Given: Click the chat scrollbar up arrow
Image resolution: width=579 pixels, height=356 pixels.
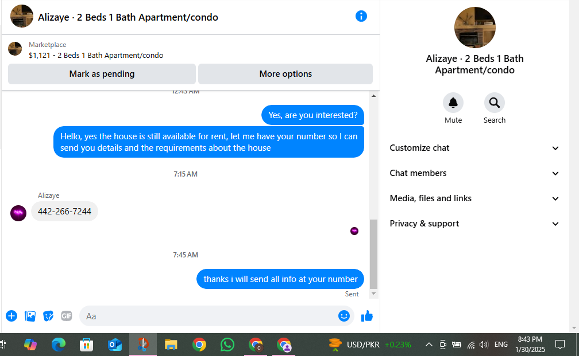Looking at the screenshot, I should (373, 96).
